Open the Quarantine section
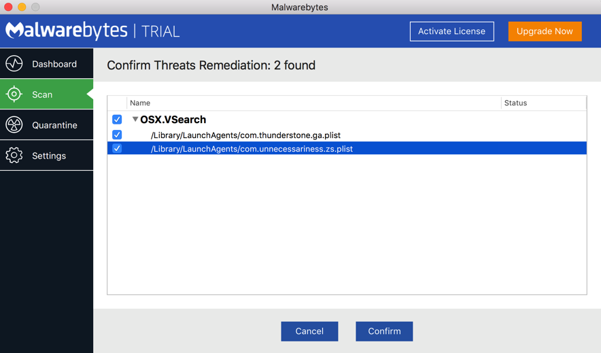This screenshot has width=601, height=353. coord(46,125)
